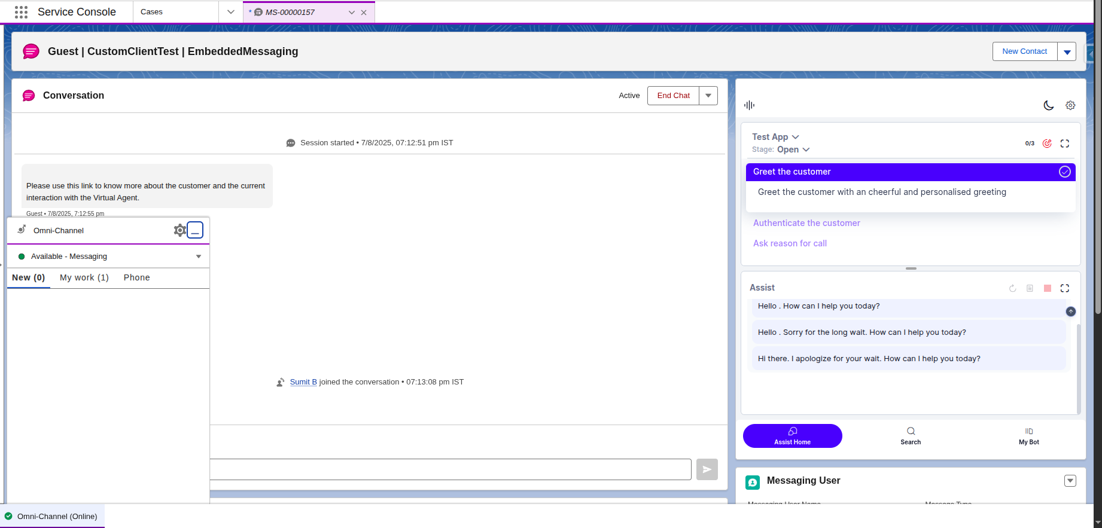Toggle dark mode moon icon

click(x=1049, y=105)
